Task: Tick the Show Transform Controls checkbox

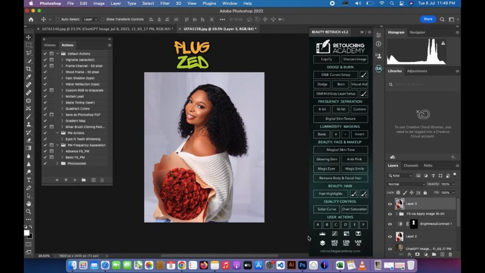Action: 102,19
